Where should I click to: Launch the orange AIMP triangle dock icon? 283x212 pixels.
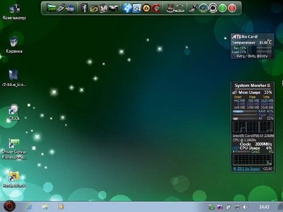click(147, 8)
